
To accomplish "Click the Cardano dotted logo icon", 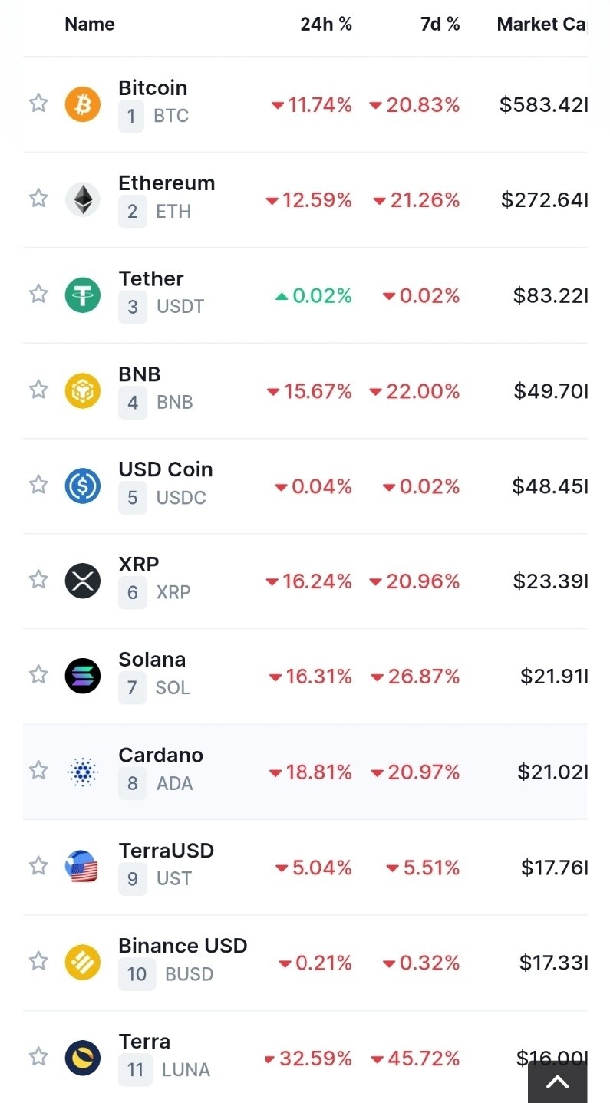I will [x=82, y=771].
